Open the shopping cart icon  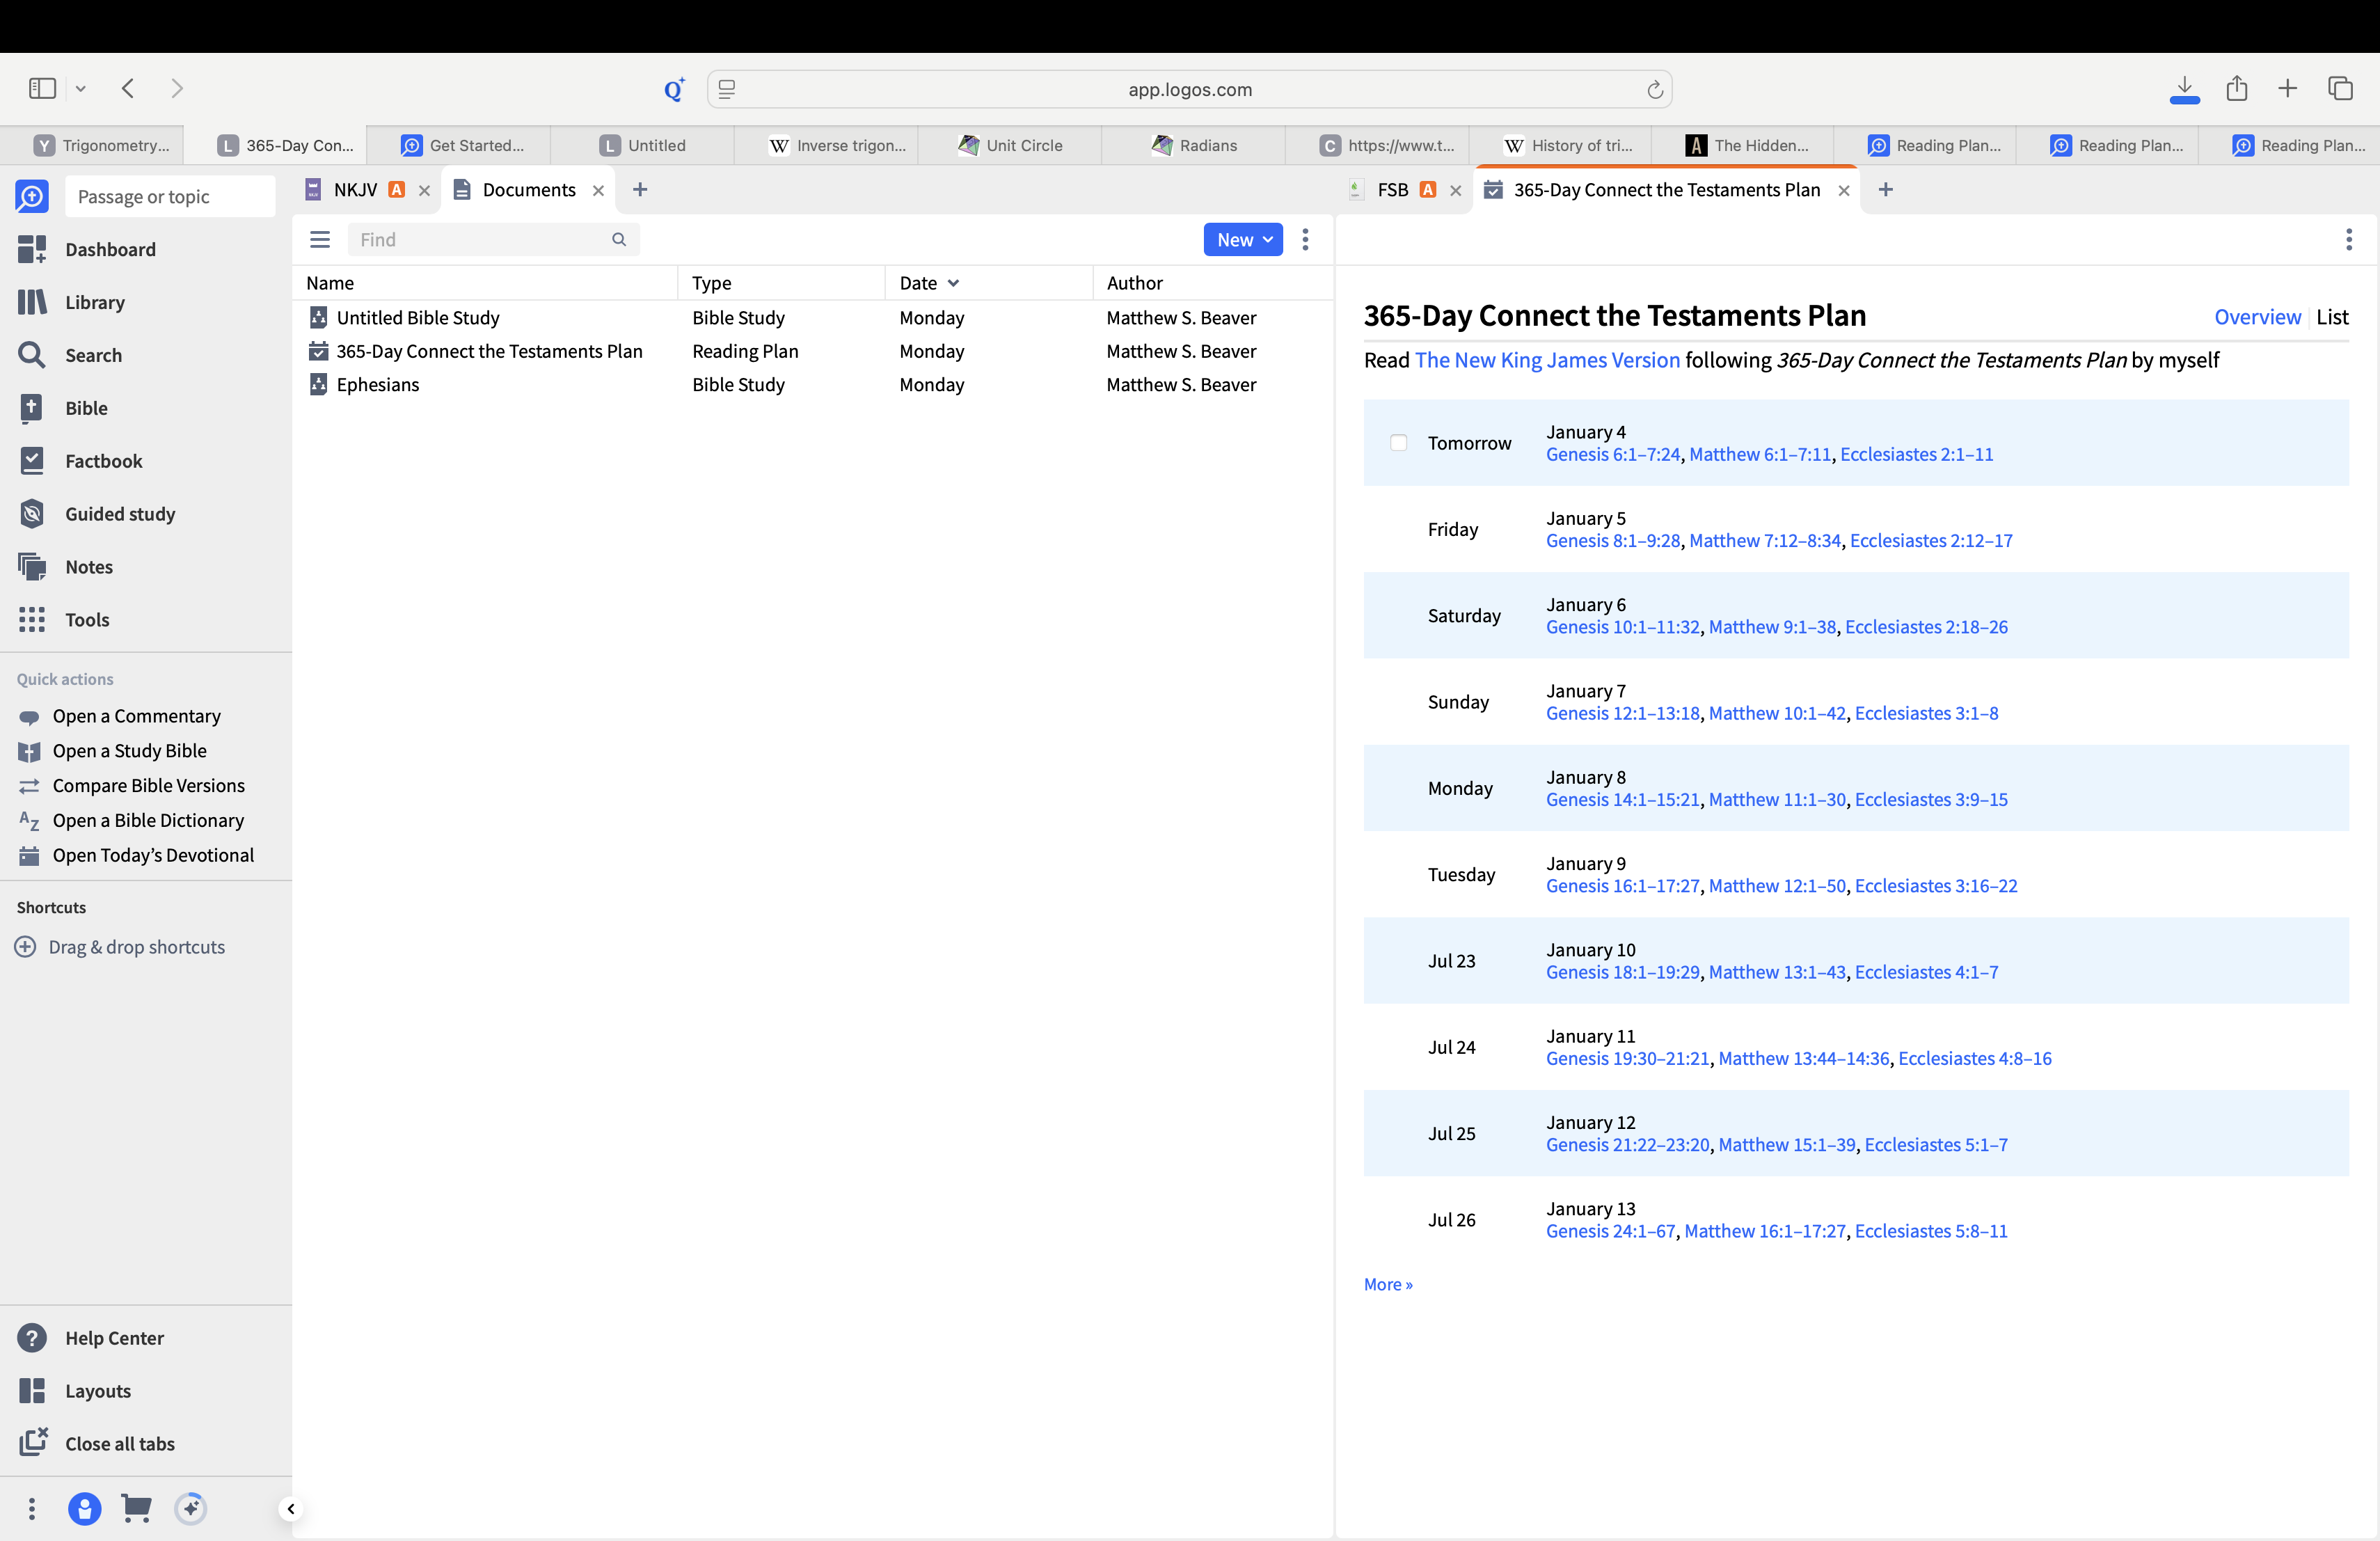tap(136, 1509)
